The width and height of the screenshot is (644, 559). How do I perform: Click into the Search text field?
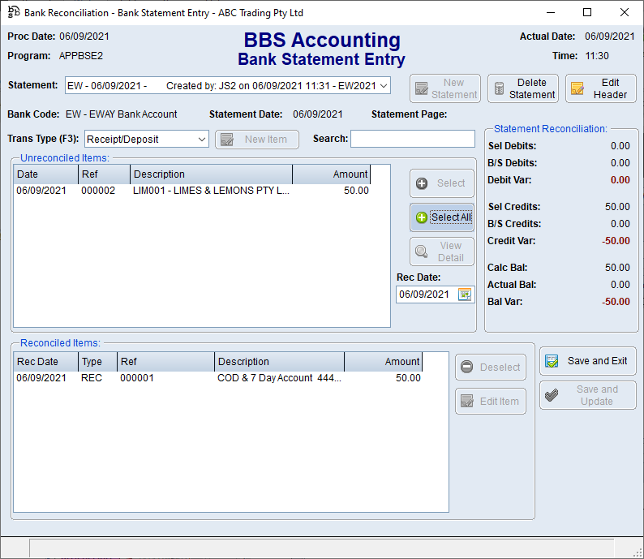(412, 139)
